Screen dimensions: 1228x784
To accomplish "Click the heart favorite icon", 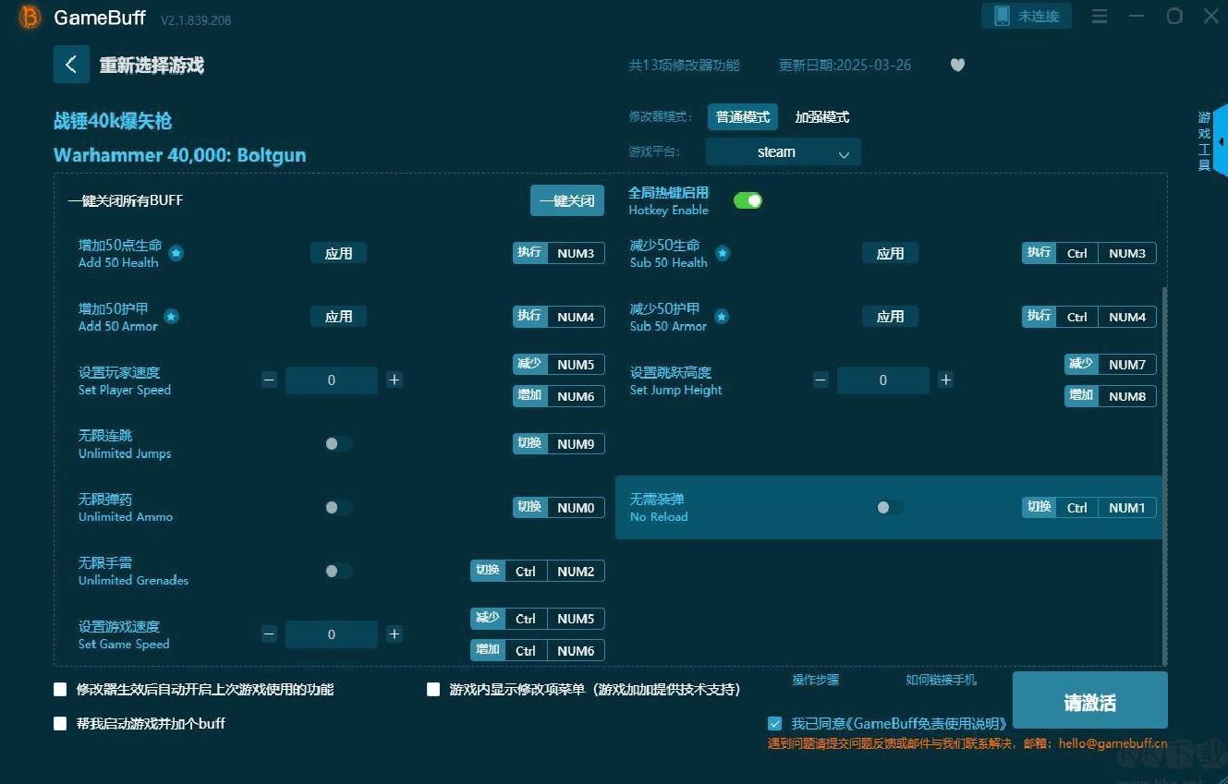I will click(x=957, y=65).
